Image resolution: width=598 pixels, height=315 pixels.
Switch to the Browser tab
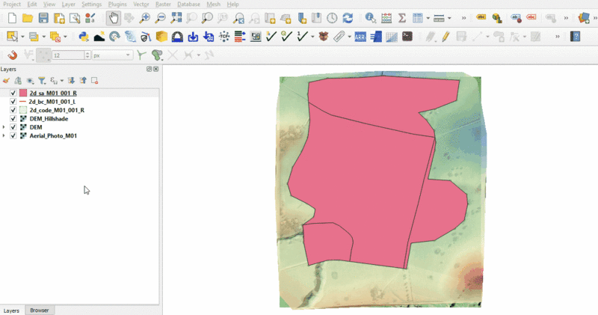pos(39,310)
